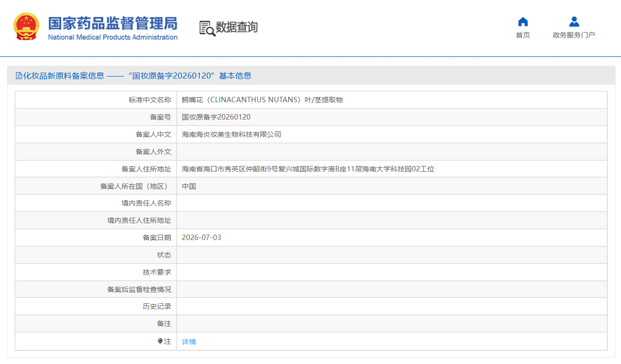
Task: Click the 政务服务门户 person icon
Action: [x=574, y=22]
